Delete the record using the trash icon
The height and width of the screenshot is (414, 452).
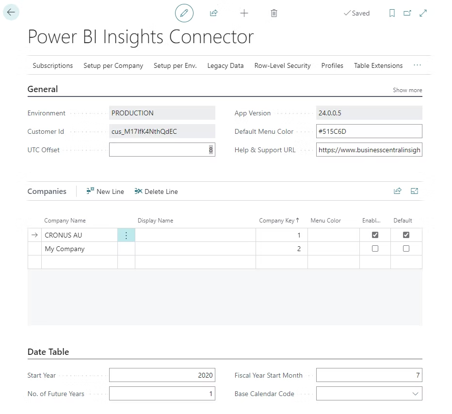(274, 13)
